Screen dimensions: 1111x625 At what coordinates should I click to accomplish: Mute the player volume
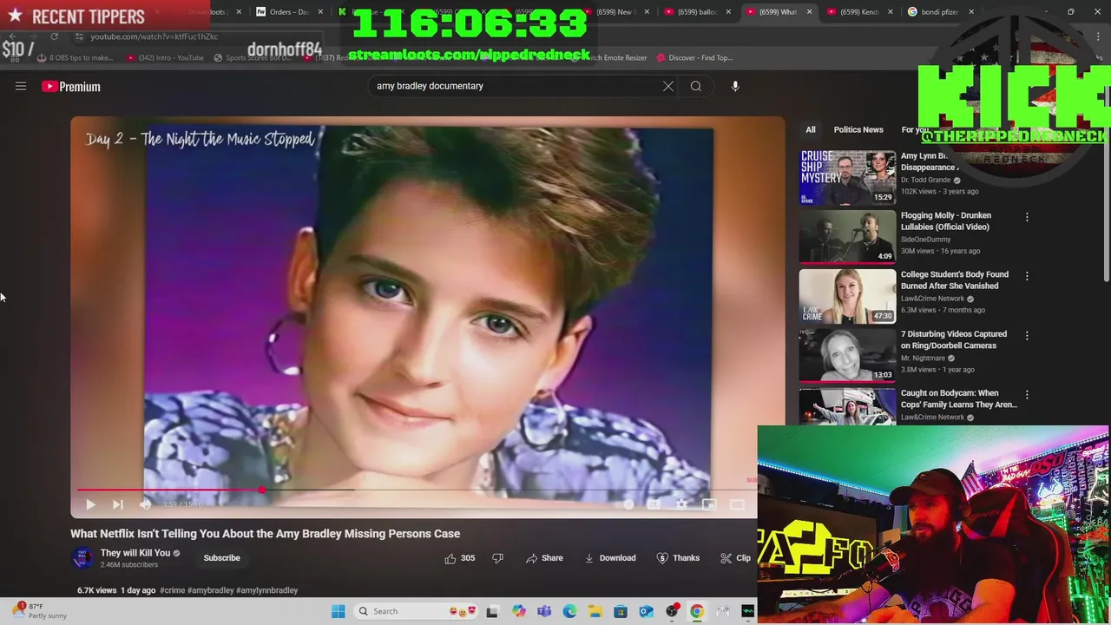(145, 504)
